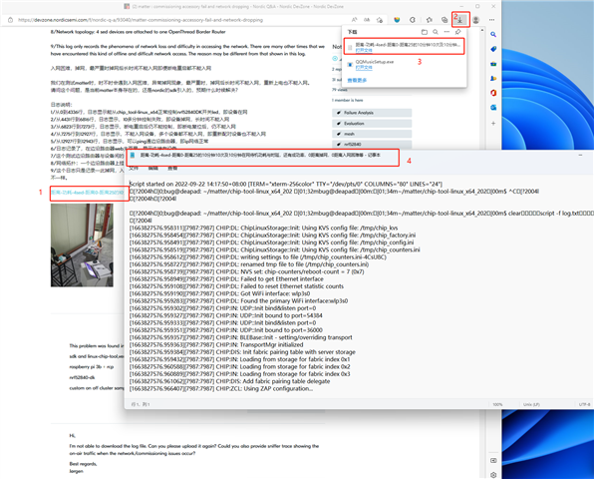Open the Notepad File menu
The height and width of the screenshot is (479, 594).
pyautogui.click(x=134, y=168)
